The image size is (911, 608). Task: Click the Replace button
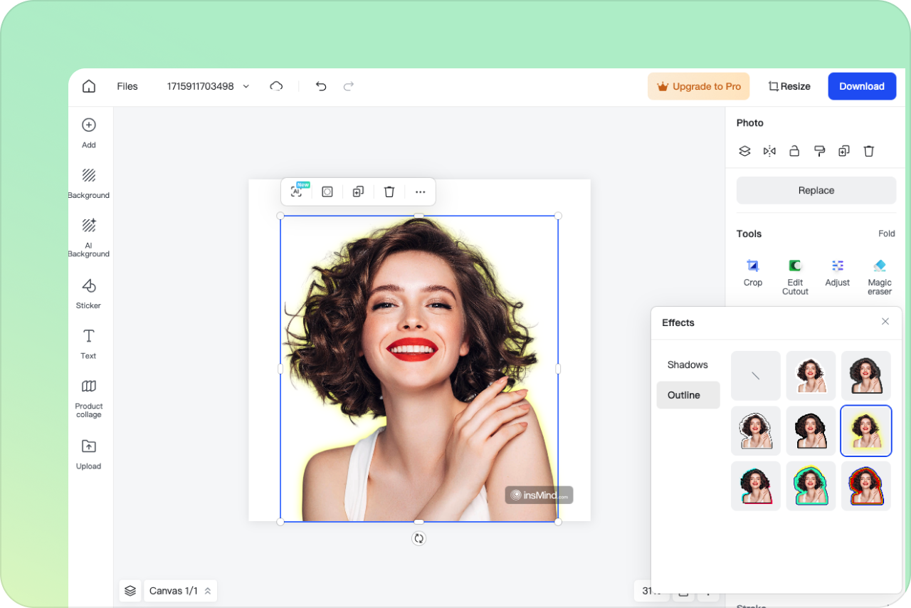(x=816, y=191)
